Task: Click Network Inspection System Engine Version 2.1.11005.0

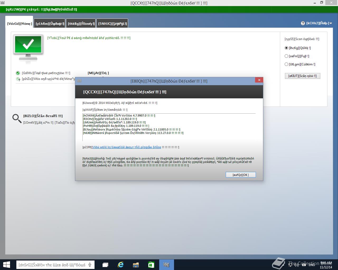Action: (x=132, y=129)
